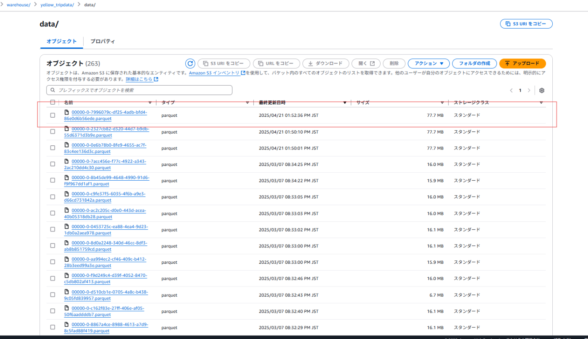This screenshot has height=339, width=588.
Task: Switch to the プロパティ tab
Action: pyautogui.click(x=102, y=42)
